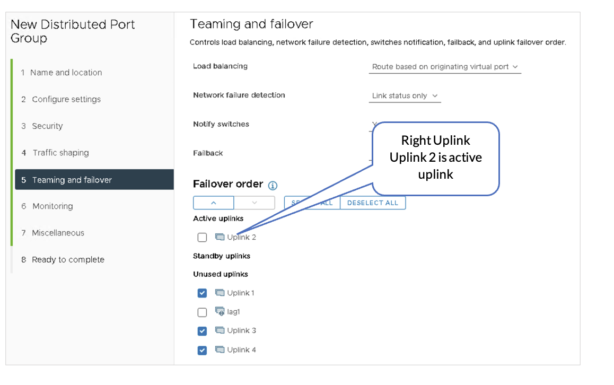The height and width of the screenshot is (385, 614).
Task: Open the Load balancing dropdown
Action: [444, 67]
